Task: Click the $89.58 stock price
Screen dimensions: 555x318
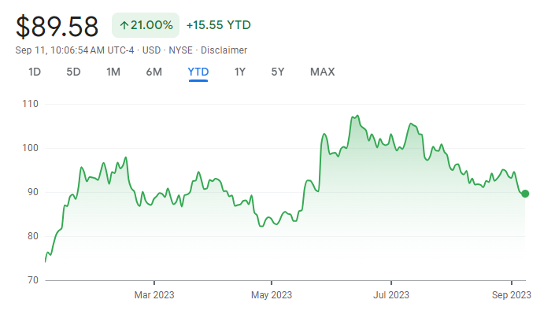Action: pos(57,26)
